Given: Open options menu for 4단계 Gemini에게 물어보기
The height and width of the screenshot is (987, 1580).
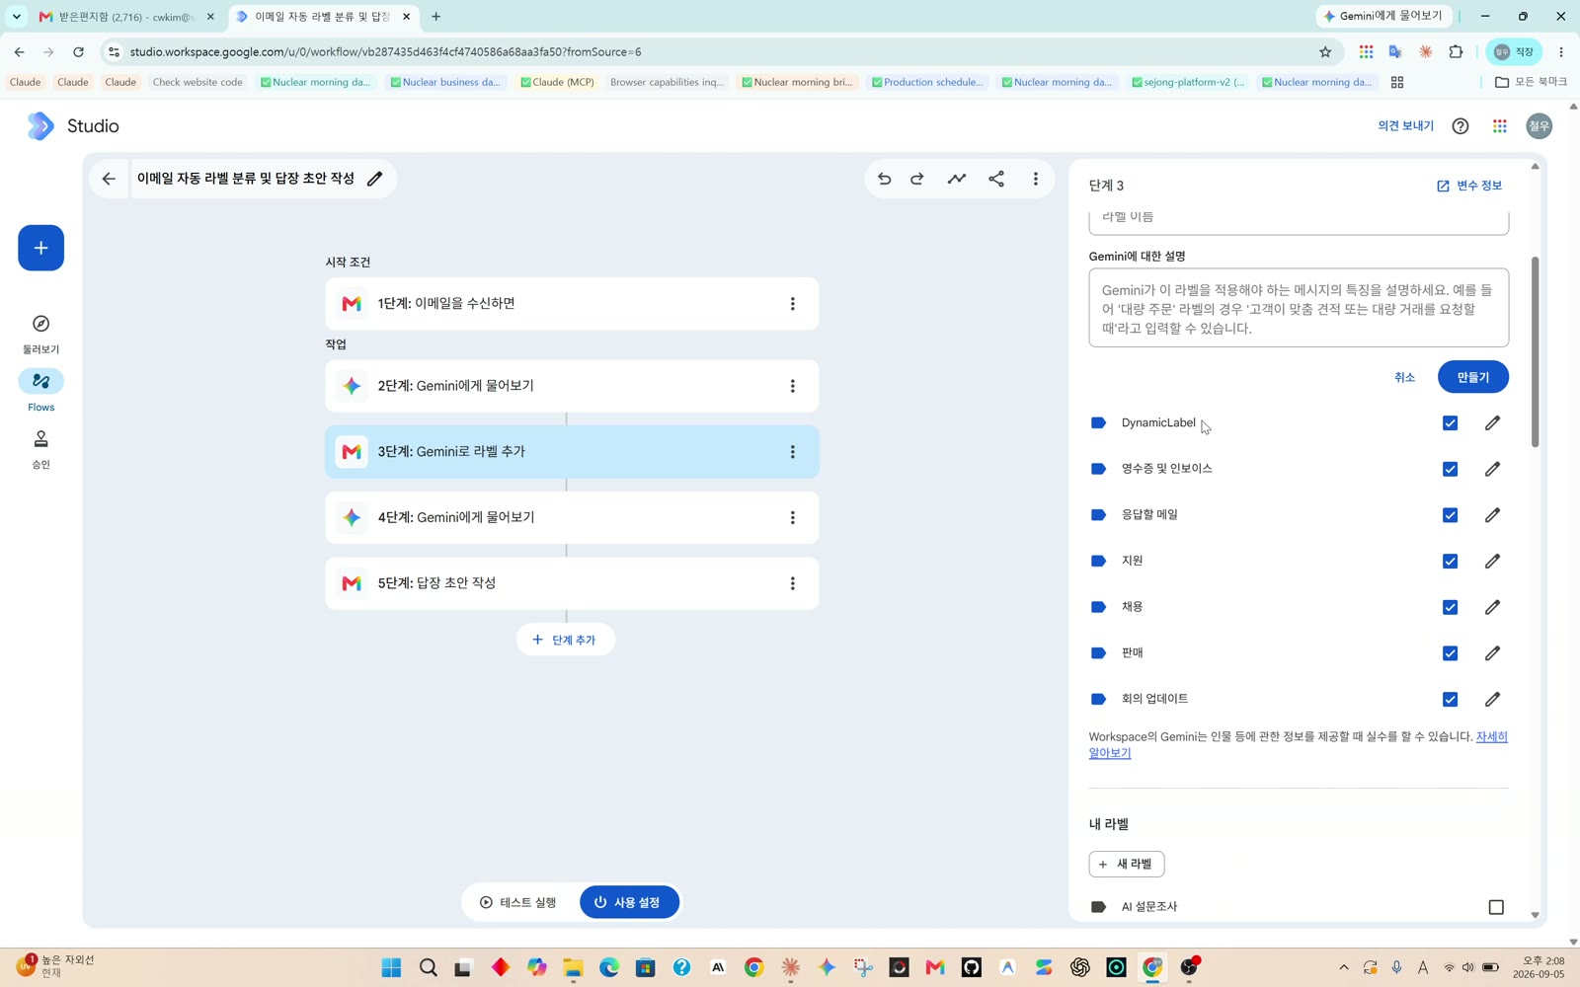Looking at the screenshot, I should 792,517.
